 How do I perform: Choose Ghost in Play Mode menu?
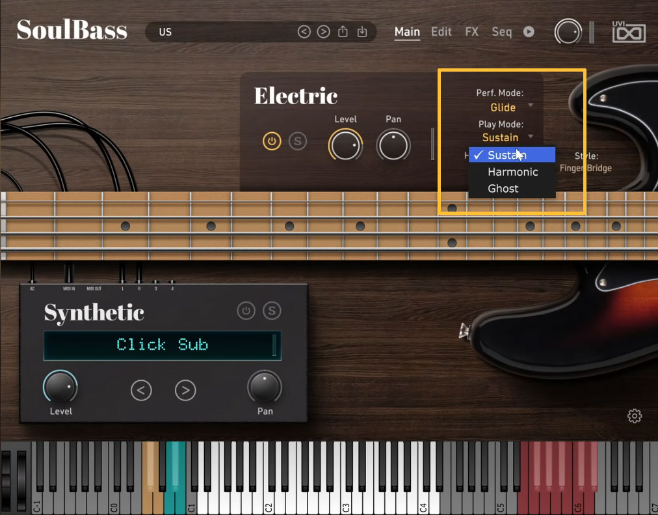(512, 189)
